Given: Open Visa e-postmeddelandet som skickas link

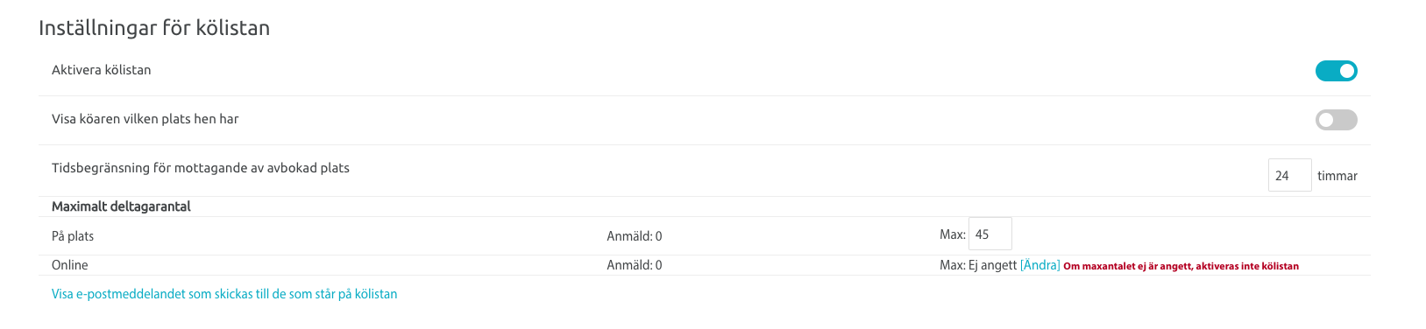Looking at the screenshot, I should point(224,294).
